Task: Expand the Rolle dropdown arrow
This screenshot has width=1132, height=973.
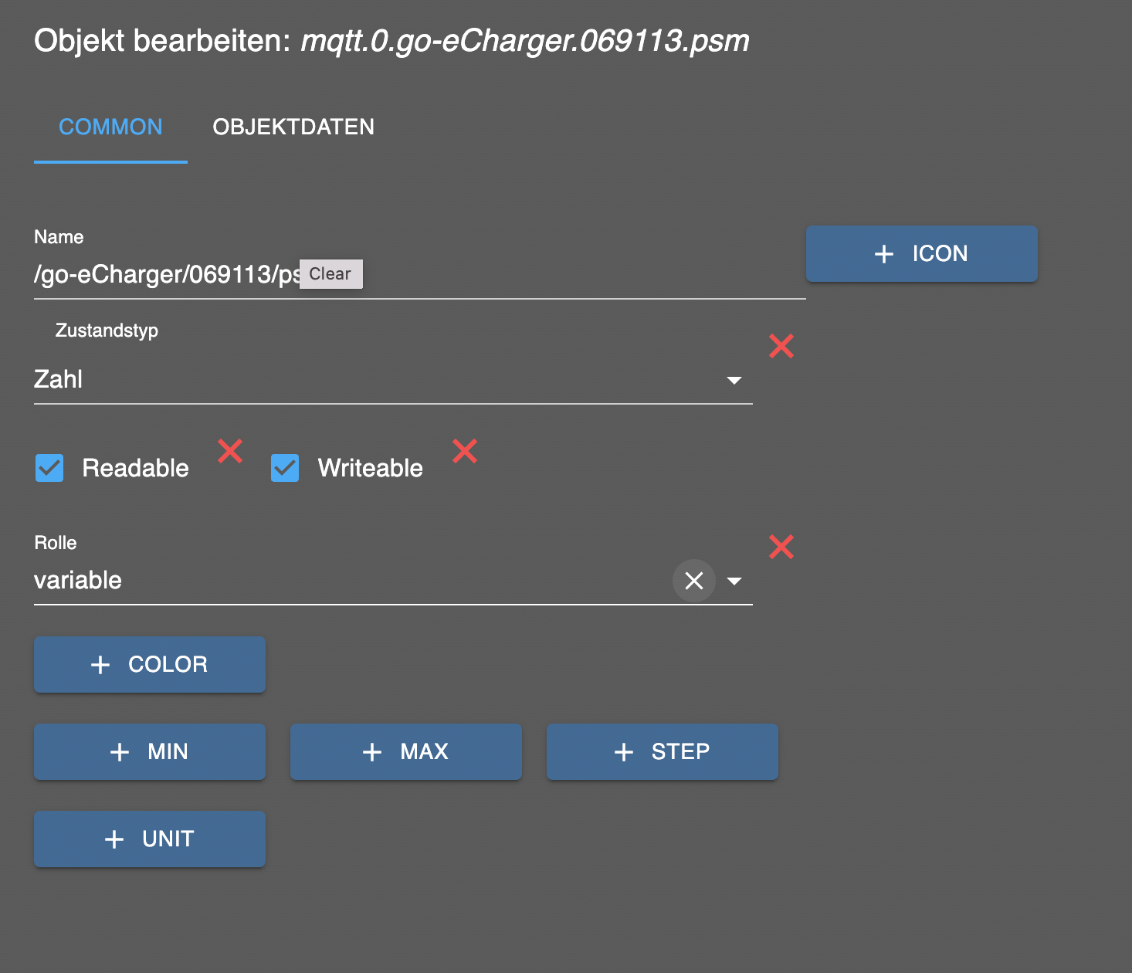Action: click(734, 581)
